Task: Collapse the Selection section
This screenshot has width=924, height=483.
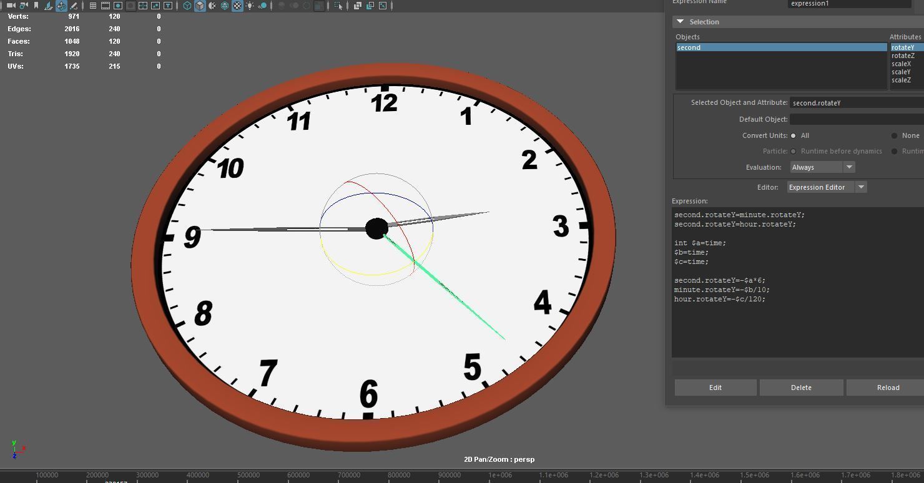Action: click(x=681, y=22)
